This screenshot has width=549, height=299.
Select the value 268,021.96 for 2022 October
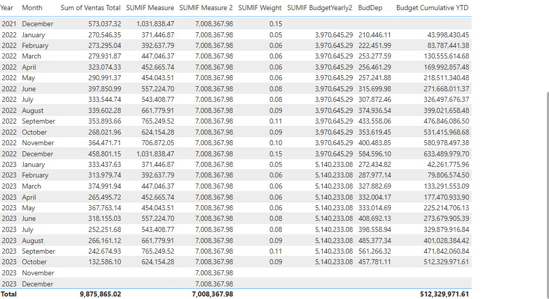tap(105, 132)
